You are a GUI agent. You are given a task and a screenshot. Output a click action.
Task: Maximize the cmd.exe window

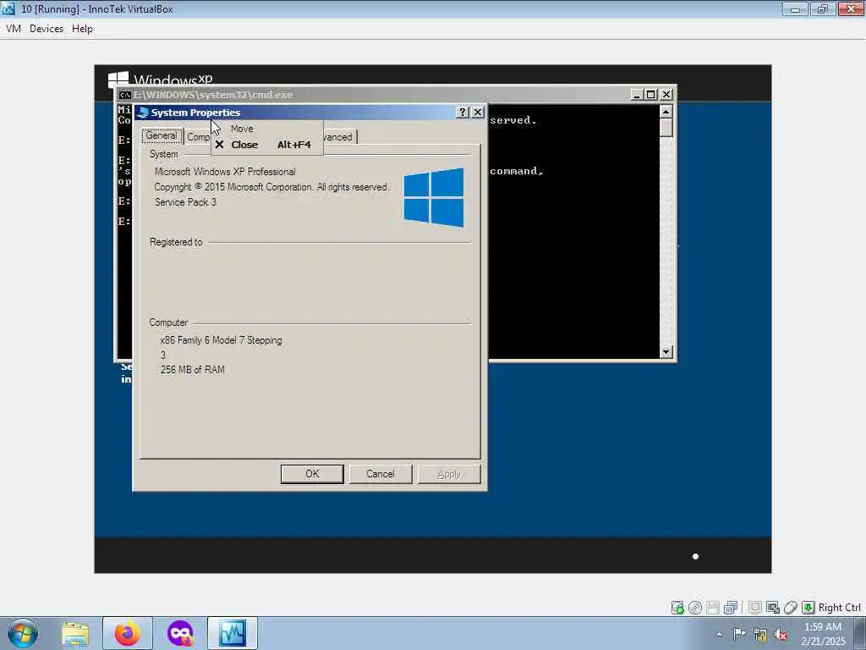[x=650, y=95]
